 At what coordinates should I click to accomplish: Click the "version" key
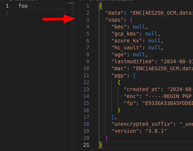[125, 131]
